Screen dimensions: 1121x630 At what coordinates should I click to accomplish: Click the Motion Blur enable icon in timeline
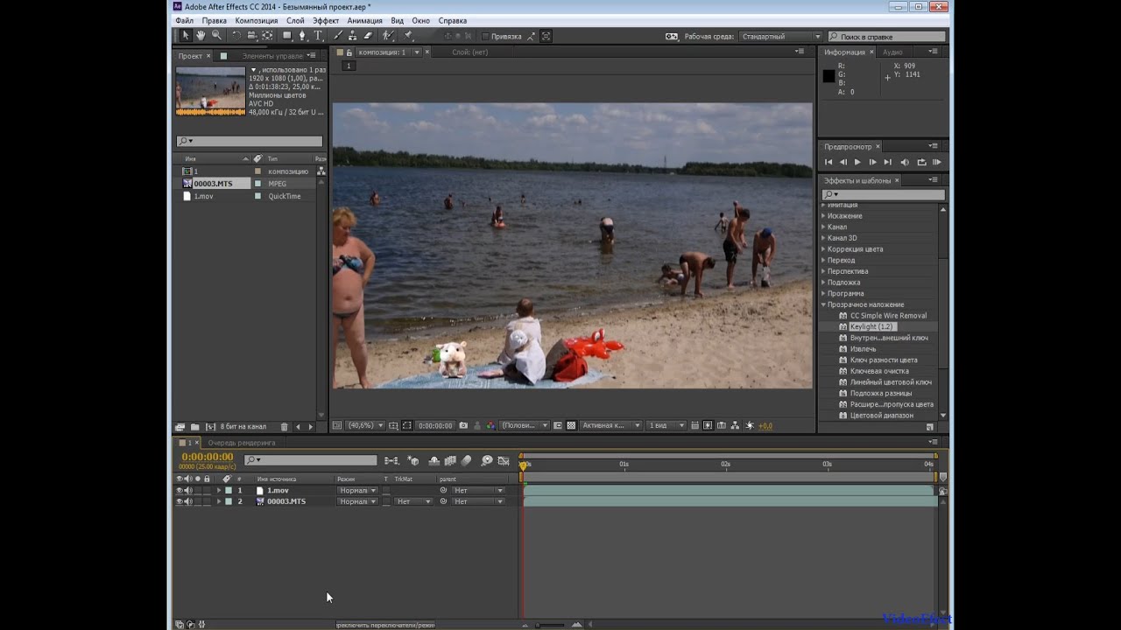tap(466, 461)
